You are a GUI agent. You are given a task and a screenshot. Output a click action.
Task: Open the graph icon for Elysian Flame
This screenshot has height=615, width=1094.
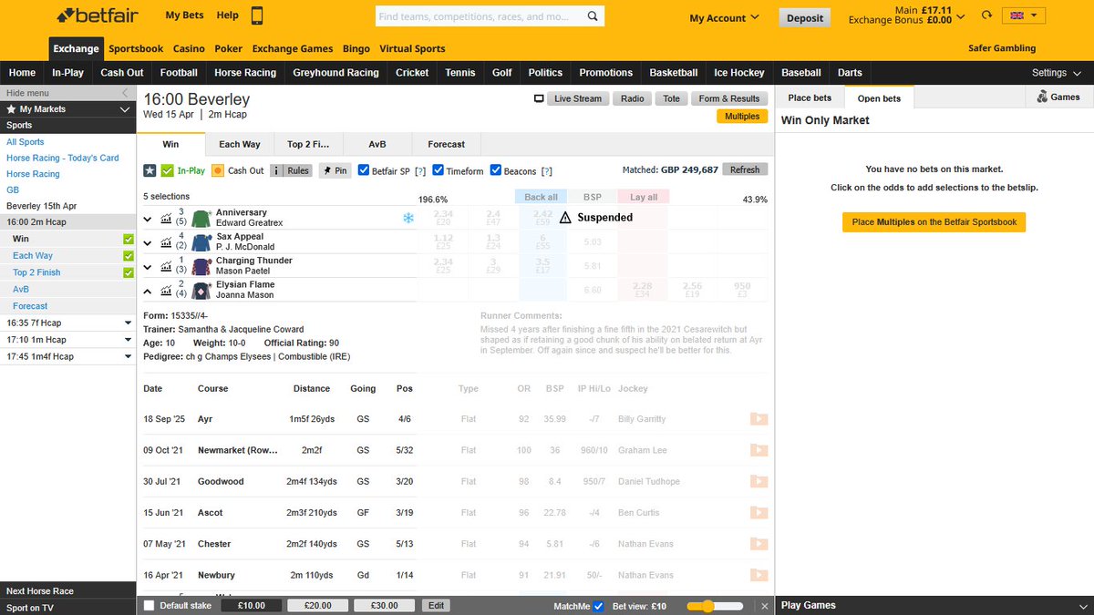tap(166, 291)
